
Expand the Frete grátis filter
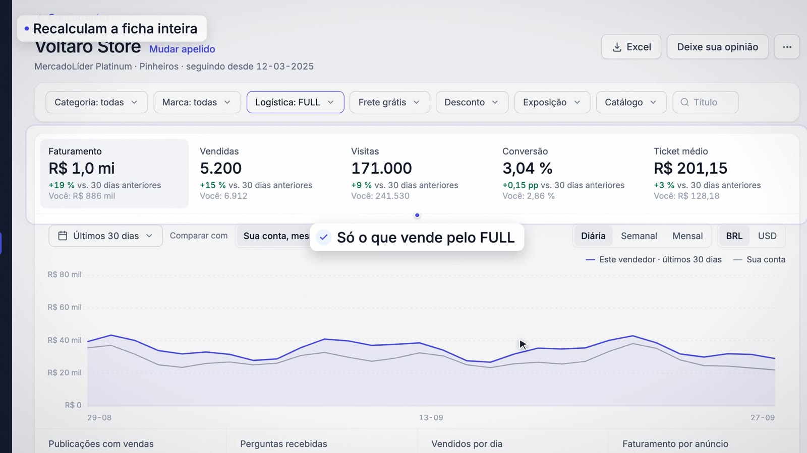pos(389,102)
